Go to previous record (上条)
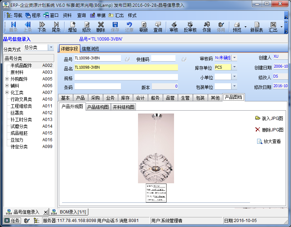This screenshot has width=291, height=227. [27, 27]
